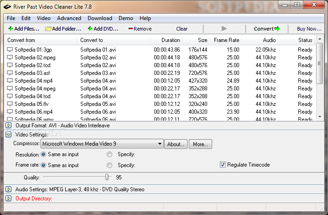
Task: Click the list scrollbar up arrow
Action: pos(320,39)
